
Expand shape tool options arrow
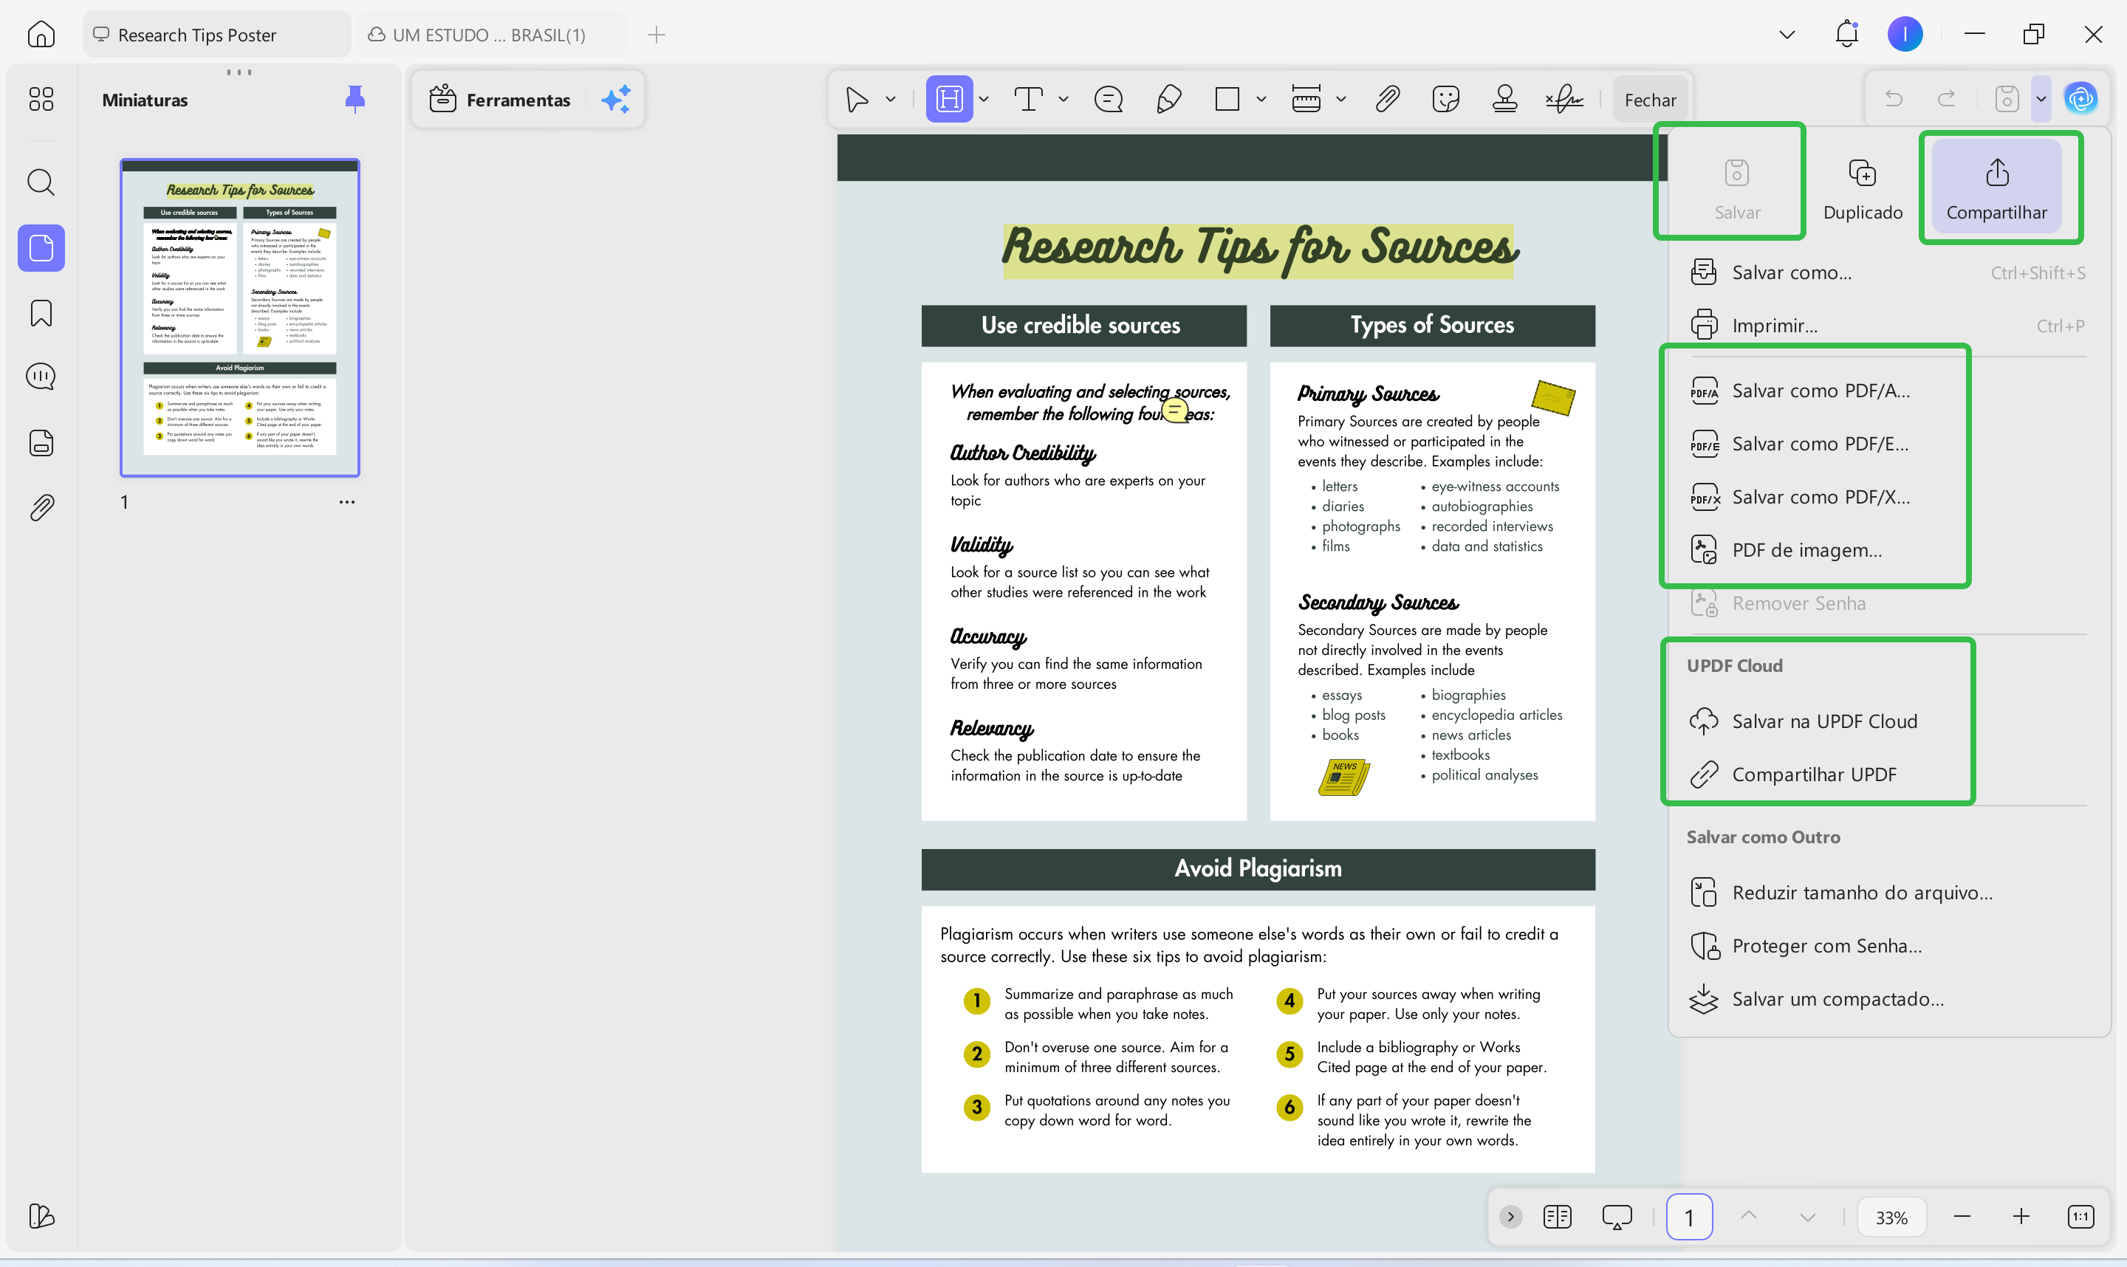[x=1261, y=99]
